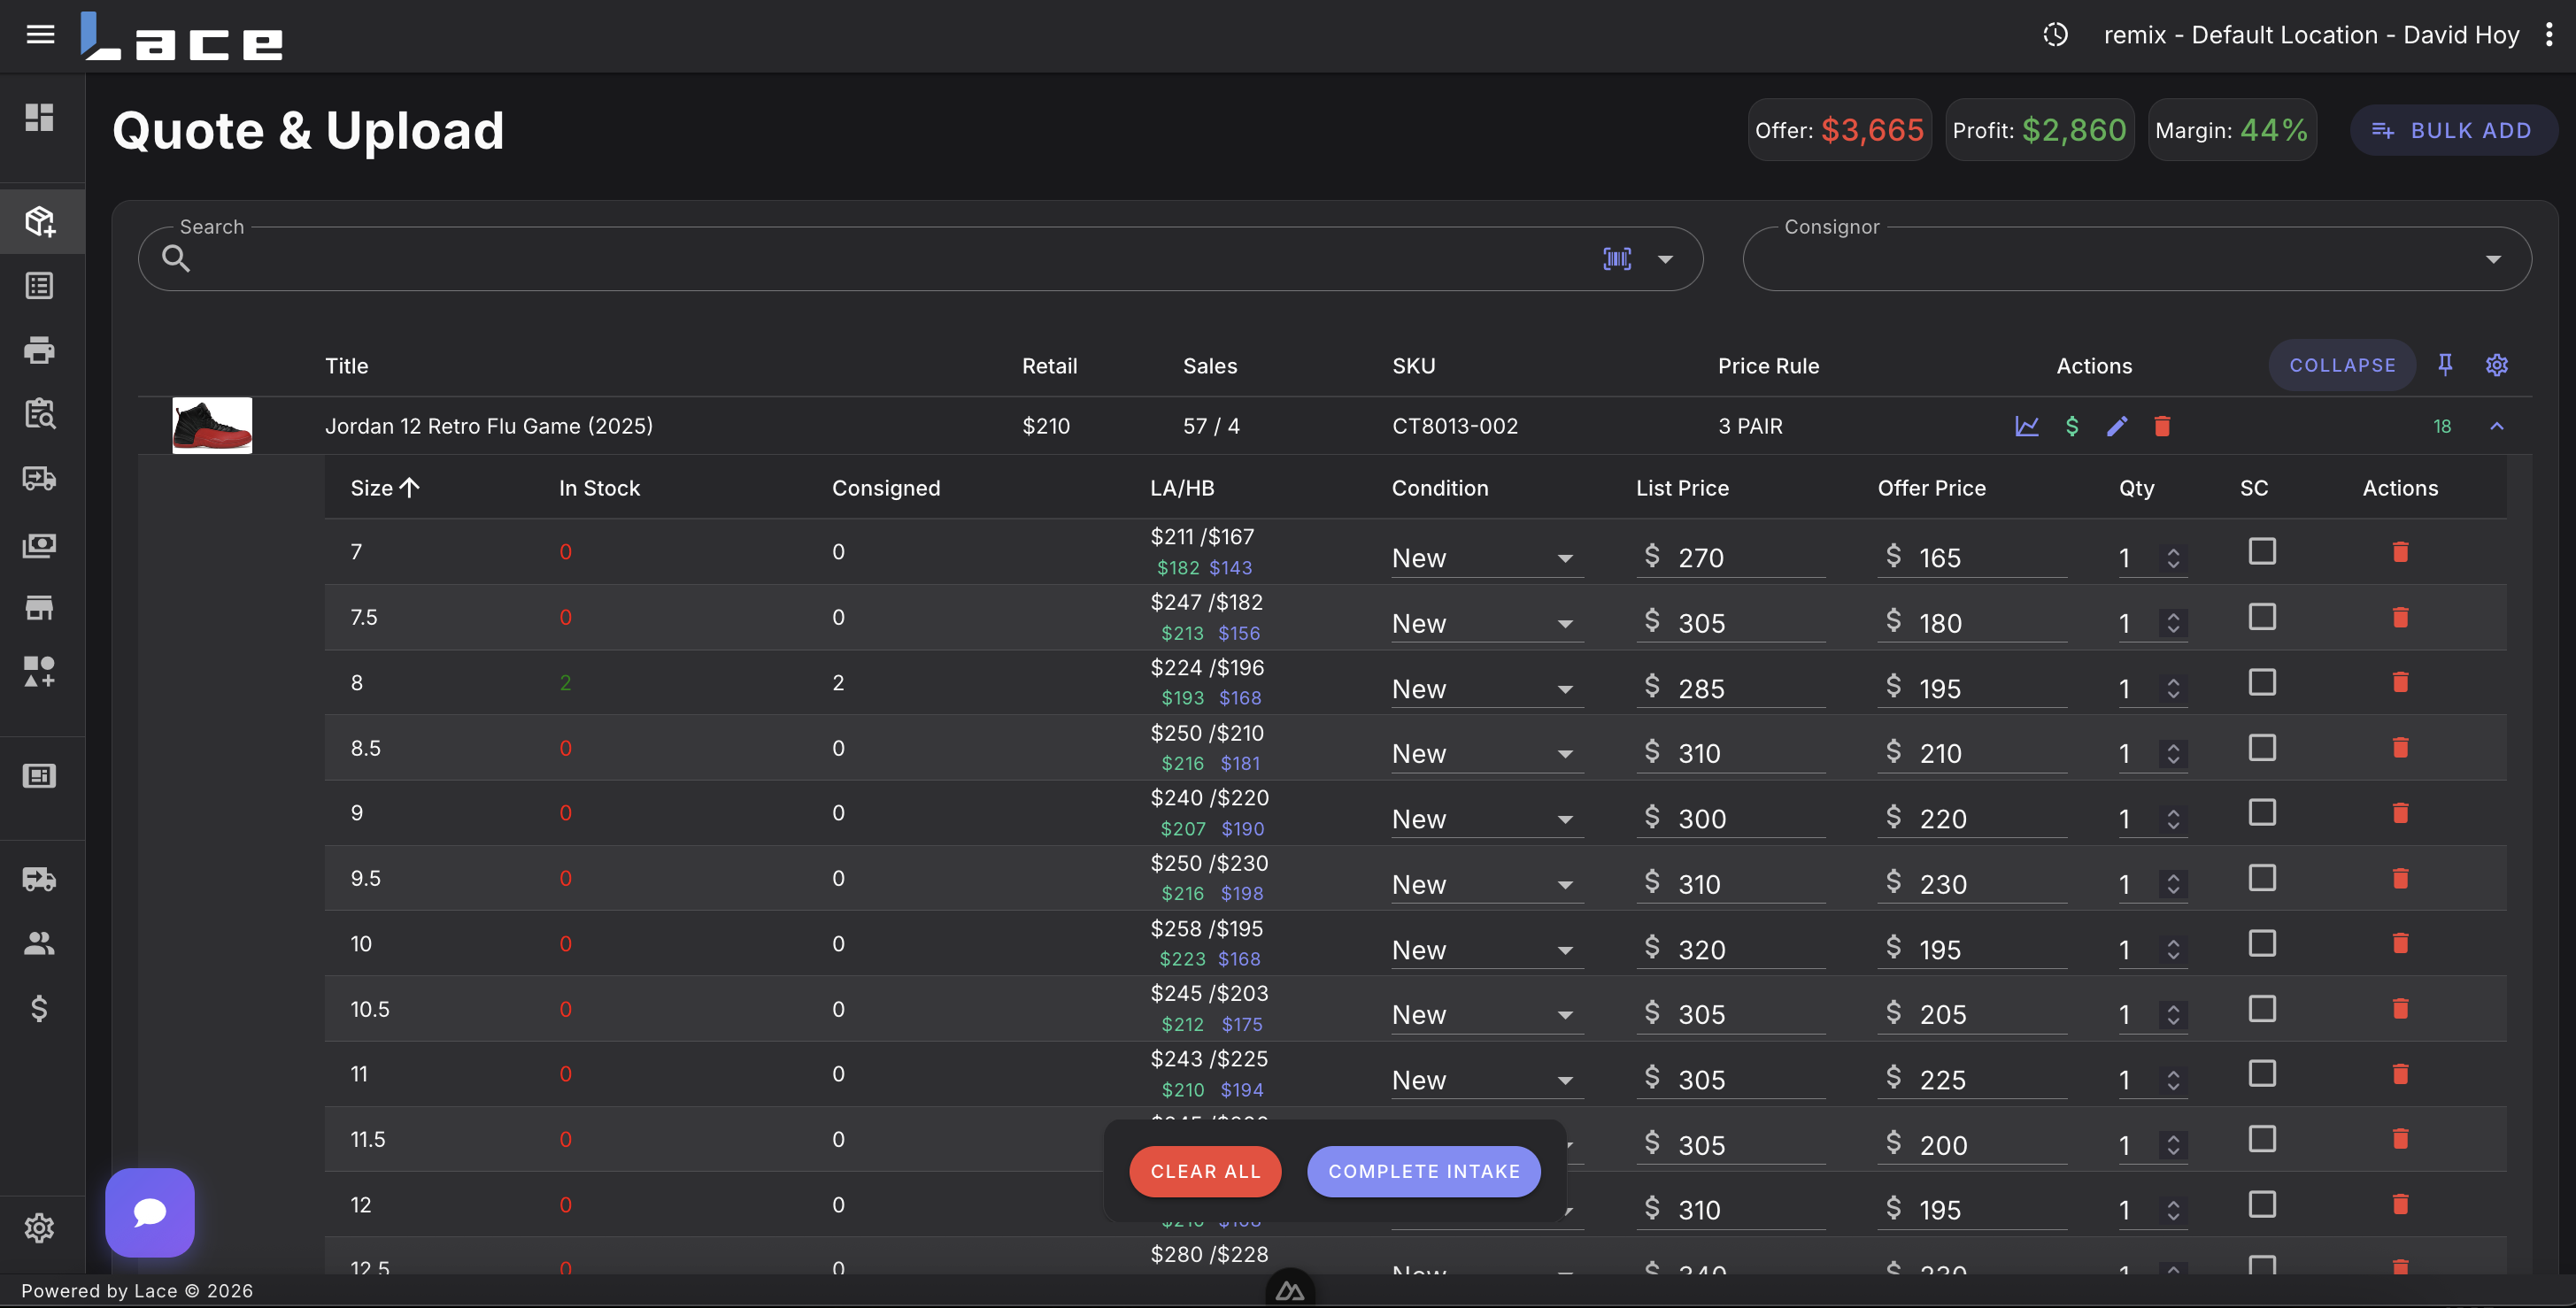
Task: Open the three-dot user menu
Action: click(x=2549, y=35)
